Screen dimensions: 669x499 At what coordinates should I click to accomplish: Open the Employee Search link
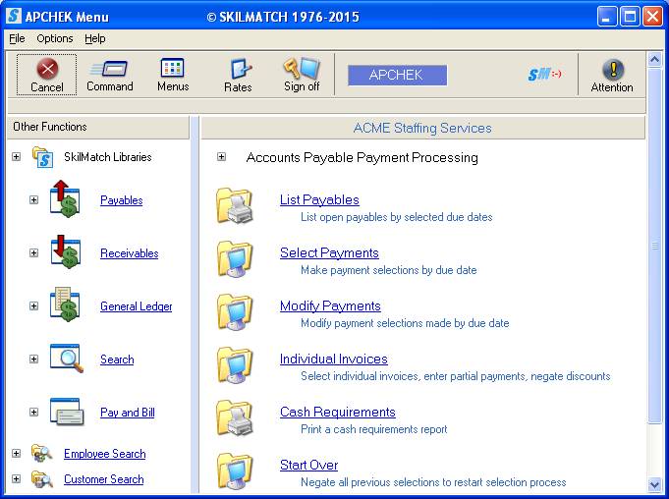(104, 454)
